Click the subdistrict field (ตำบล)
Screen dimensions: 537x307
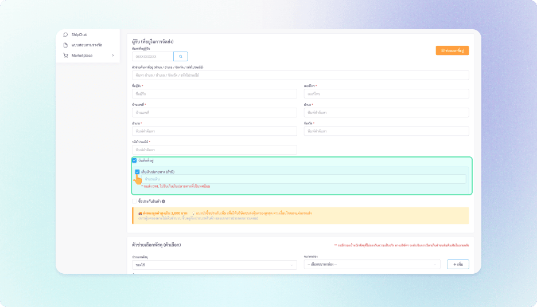point(386,112)
